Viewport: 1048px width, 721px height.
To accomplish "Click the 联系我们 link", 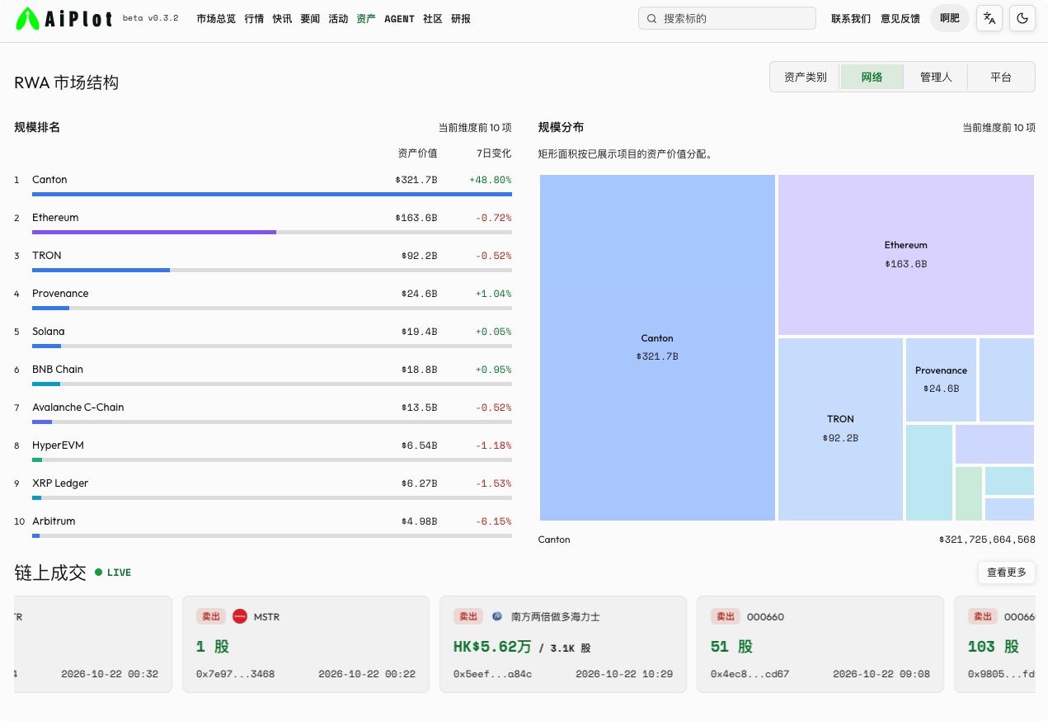I will pos(851,18).
